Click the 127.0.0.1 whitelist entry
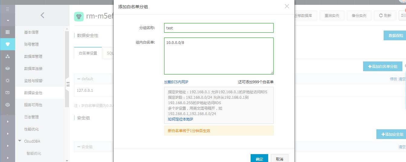Image resolution: width=406 pixels, height=162 pixels. coord(85,90)
